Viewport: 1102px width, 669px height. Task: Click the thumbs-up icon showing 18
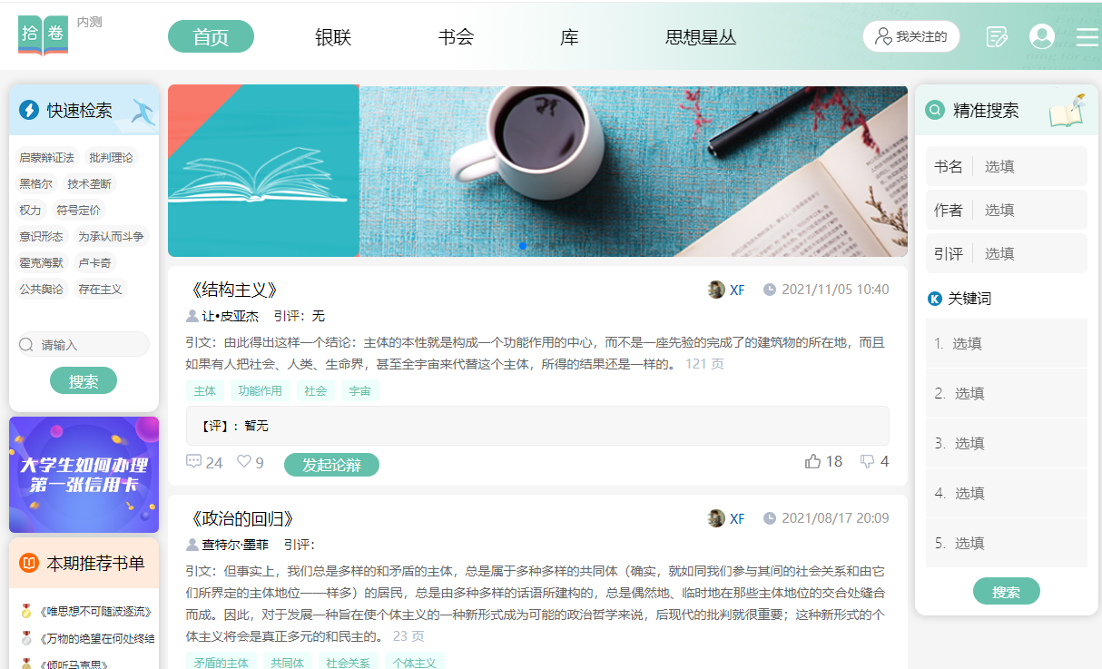click(812, 461)
